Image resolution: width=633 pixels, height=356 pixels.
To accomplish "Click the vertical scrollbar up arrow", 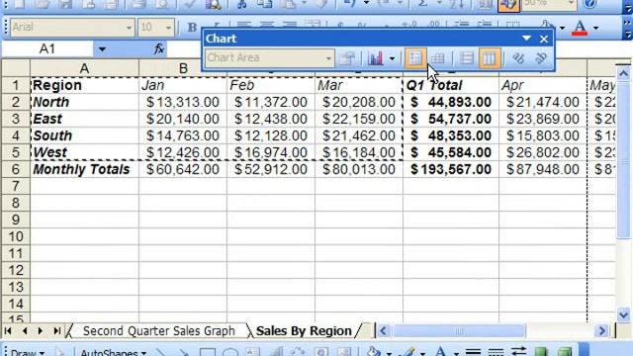I will (x=623, y=73).
